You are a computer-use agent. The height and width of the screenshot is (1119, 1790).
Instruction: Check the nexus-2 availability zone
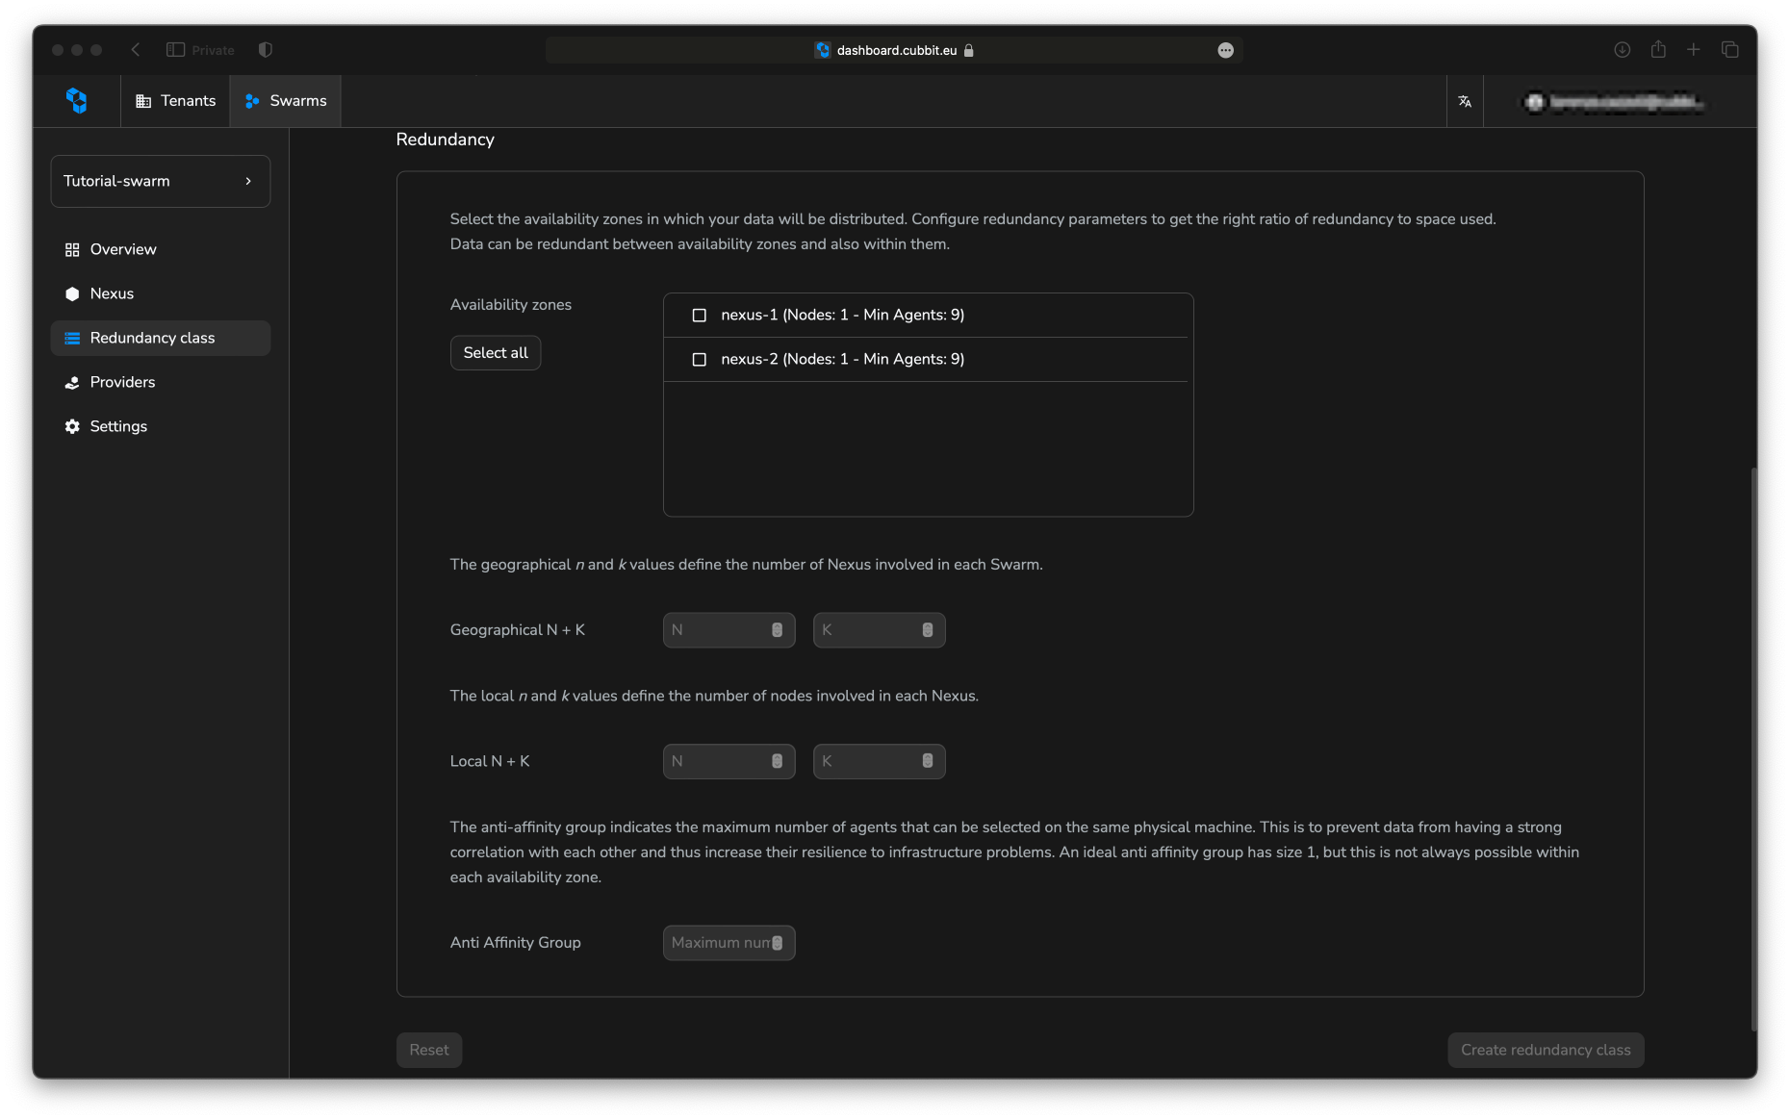[x=700, y=359]
